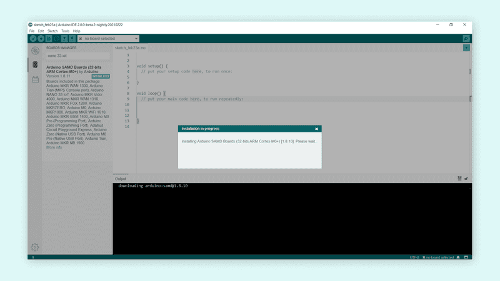The image size is (500, 281).
Task: Open the 'no board selected' toolbar dropdown
Action: tap(108, 39)
